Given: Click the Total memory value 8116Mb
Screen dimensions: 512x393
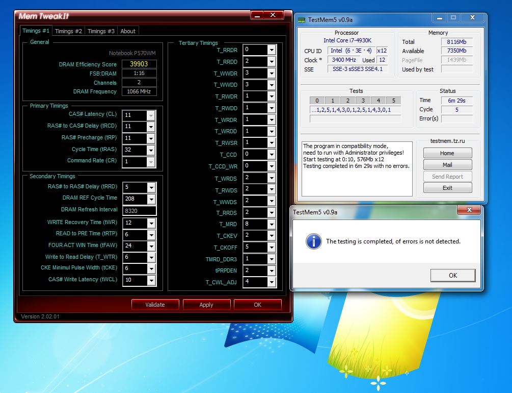Looking at the screenshot, I should (x=456, y=42).
